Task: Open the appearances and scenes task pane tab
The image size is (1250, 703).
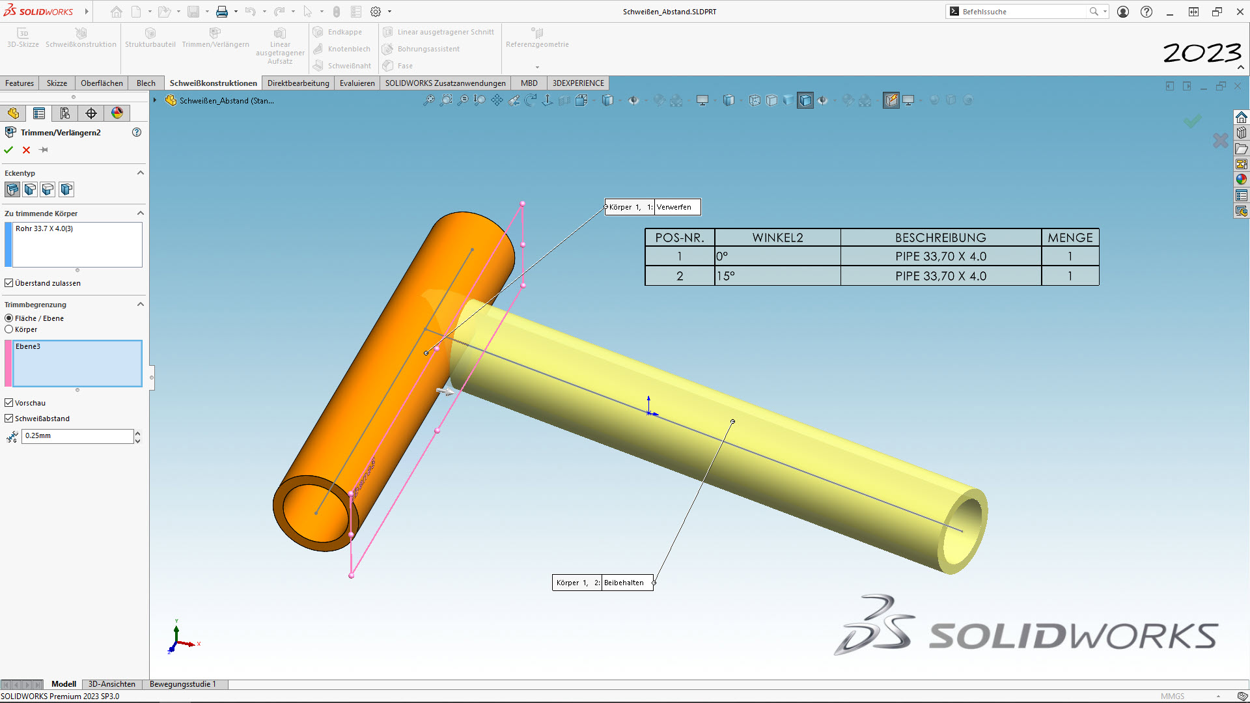Action: pyautogui.click(x=1242, y=179)
